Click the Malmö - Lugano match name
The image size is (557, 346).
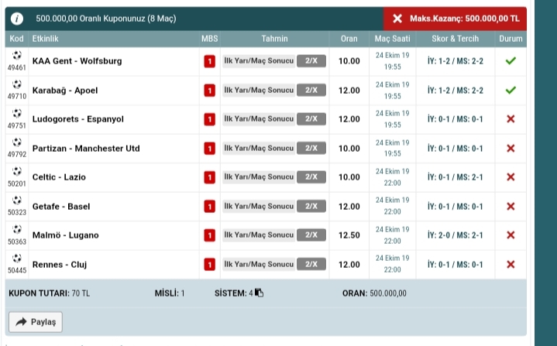point(65,235)
